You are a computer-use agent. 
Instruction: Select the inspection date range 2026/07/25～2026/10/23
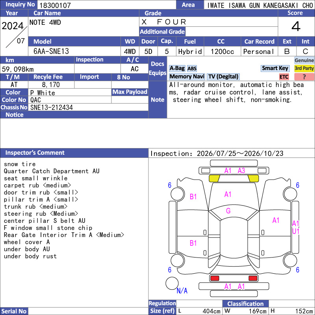tap(240, 154)
